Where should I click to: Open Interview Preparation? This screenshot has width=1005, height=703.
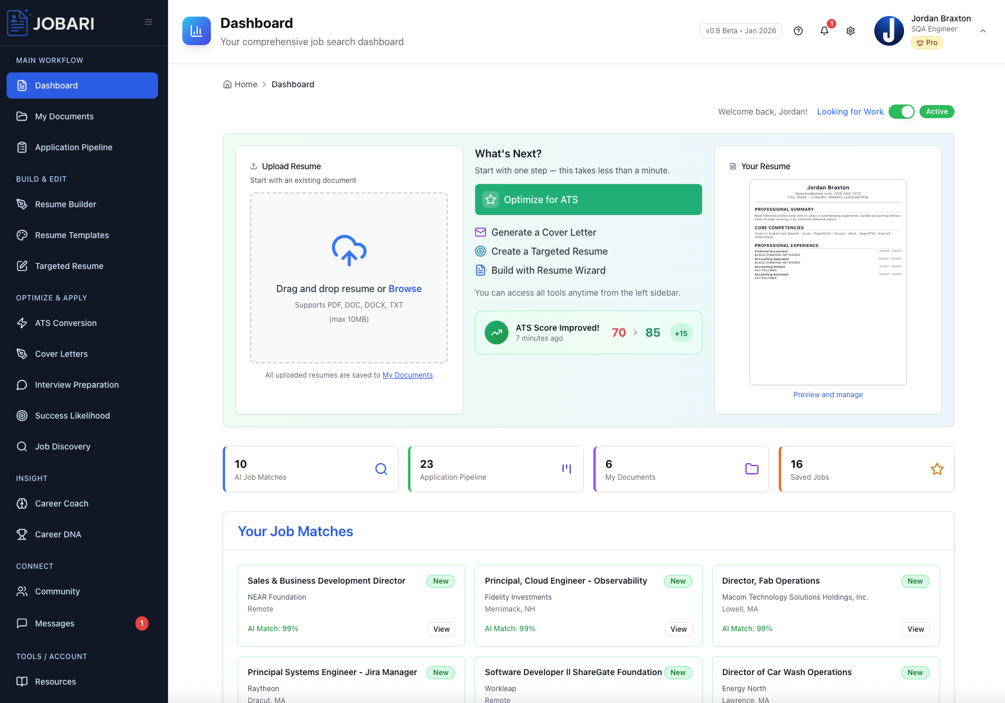(76, 385)
